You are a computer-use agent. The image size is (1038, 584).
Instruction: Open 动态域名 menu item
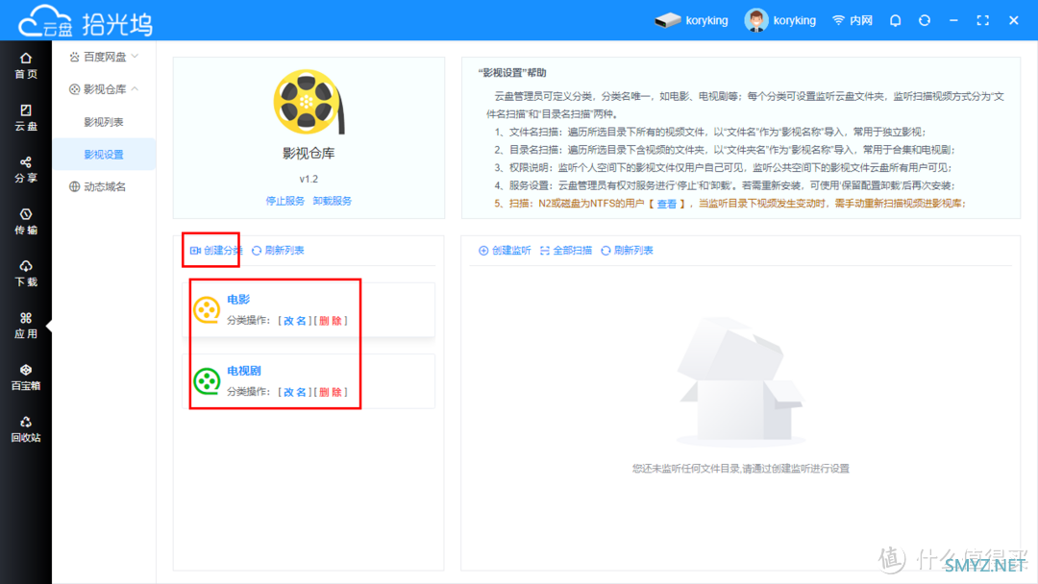pos(97,186)
